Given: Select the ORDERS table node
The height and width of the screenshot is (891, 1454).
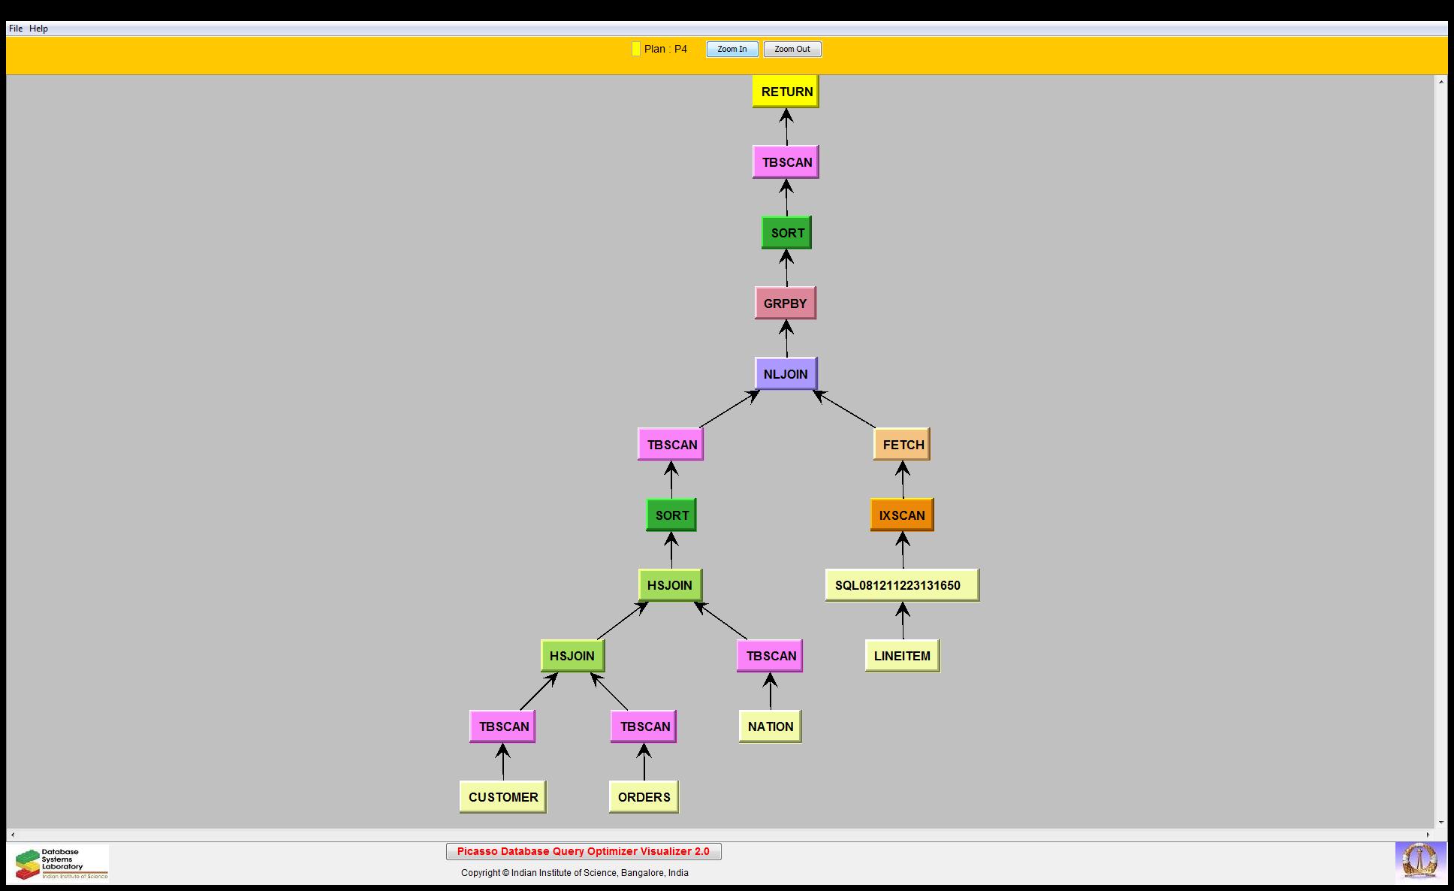Looking at the screenshot, I should (x=644, y=797).
